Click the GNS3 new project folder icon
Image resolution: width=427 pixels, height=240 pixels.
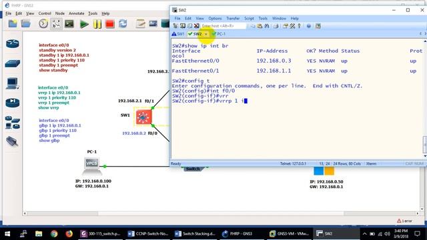(x=13, y=24)
